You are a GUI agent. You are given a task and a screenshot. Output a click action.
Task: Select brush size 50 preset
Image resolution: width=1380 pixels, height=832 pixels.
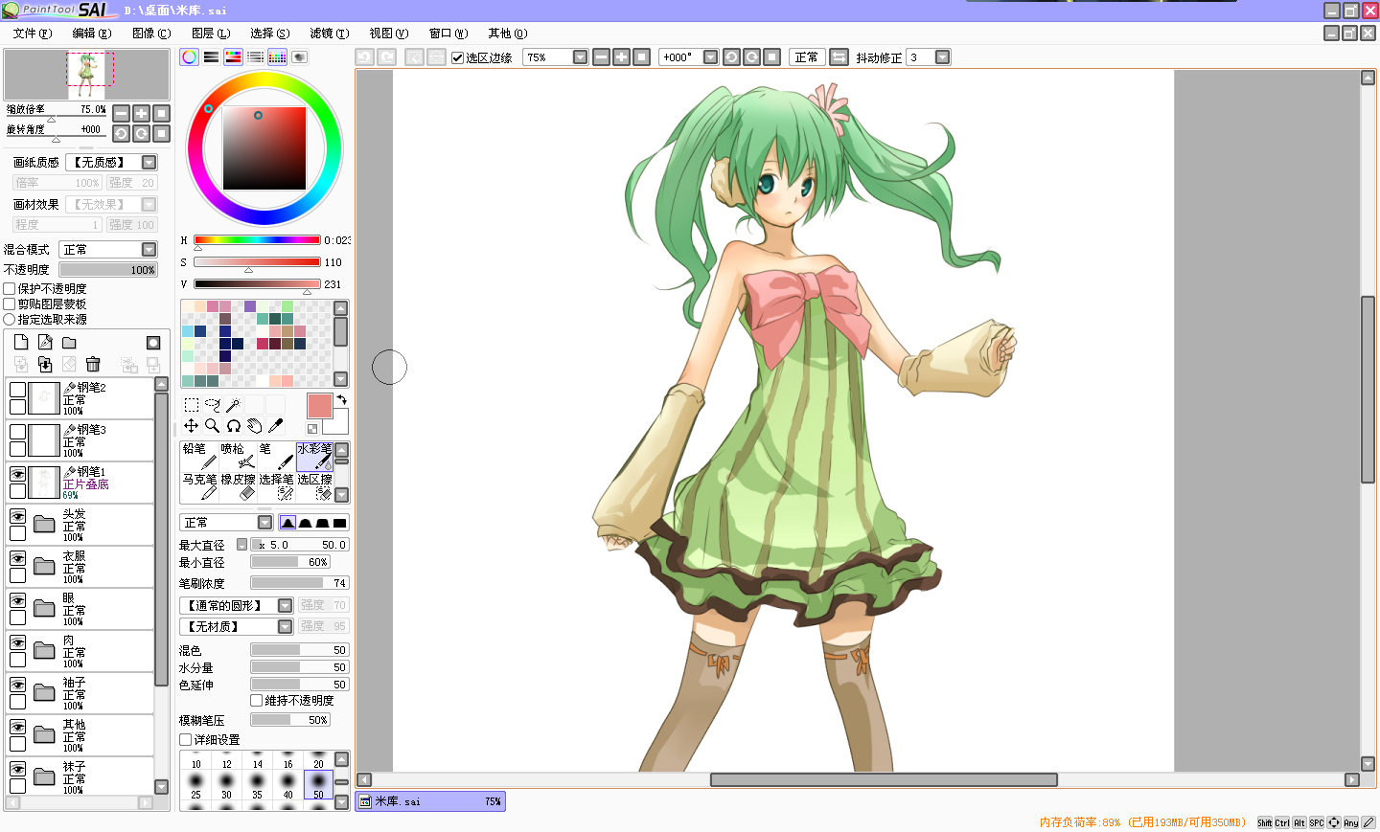pyautogui.click(x=318, y=785)
